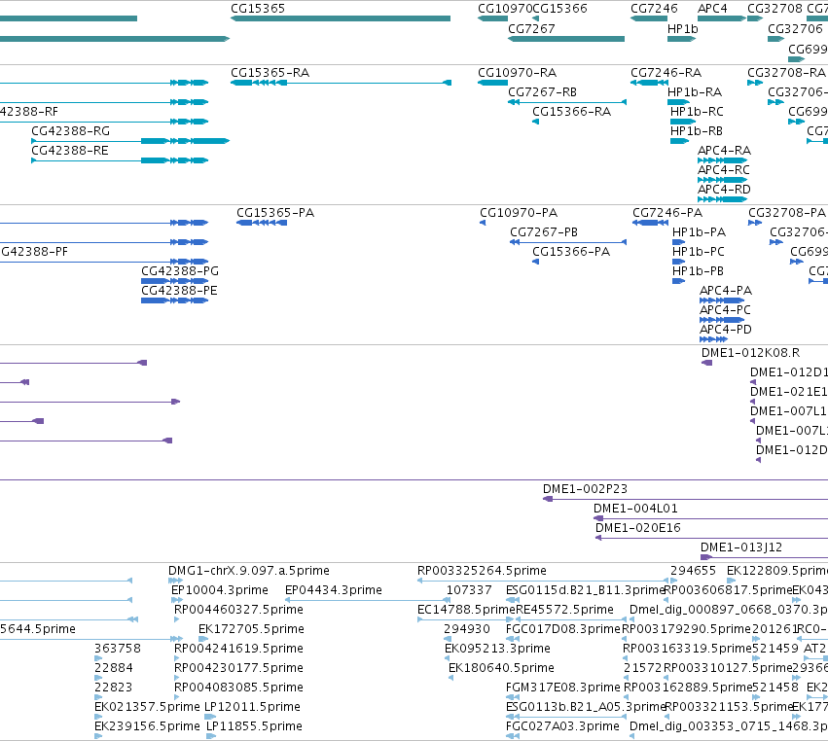Click transcript CG7246-RA label
Screen dimensions: 828x741
666,73
